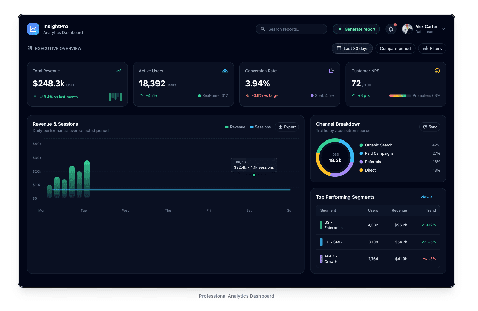Click the notification bell icon
Screen dimensions: 478x311
[391, 29]
